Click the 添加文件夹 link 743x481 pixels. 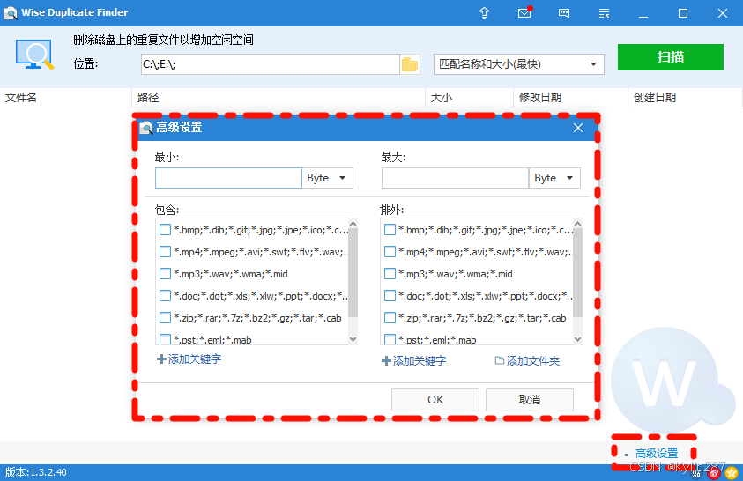pos(527,361)
